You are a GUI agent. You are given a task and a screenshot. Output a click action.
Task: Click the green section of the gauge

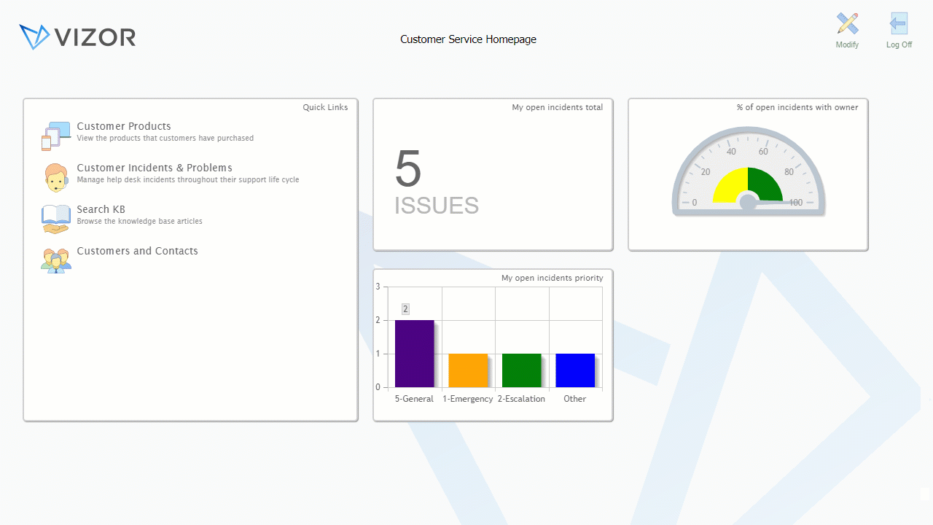click(765, 185)
